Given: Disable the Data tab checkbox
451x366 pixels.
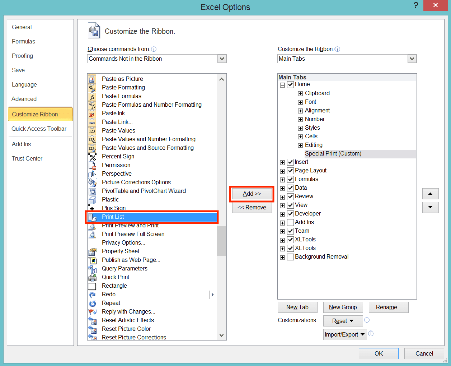Looking at the screenshot, I should coord(291,188).
